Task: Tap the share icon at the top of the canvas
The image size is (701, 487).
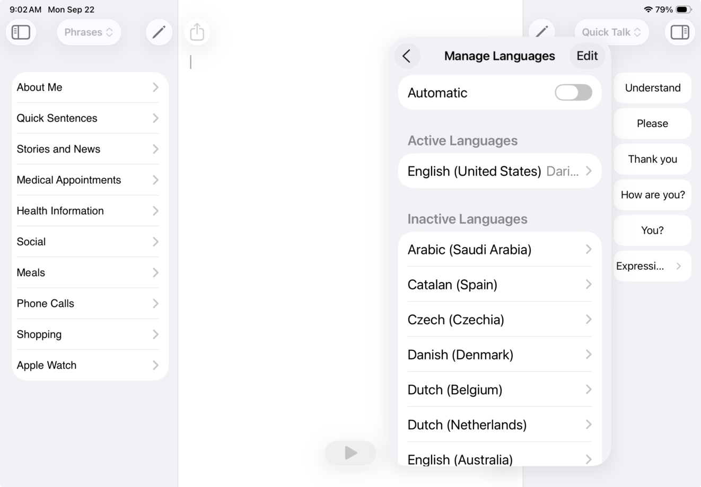Action: pos(197,32)
